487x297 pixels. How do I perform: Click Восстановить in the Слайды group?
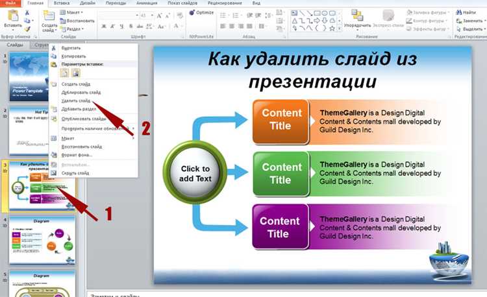(x=77, y=21)
